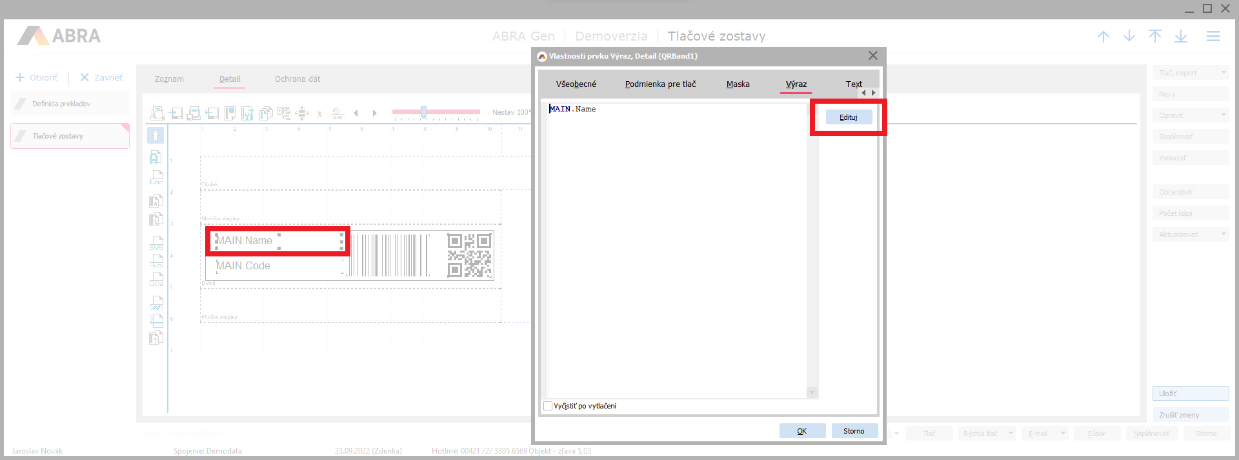Choose the E=mc² expression element tool
1239x460 pixels.
point(156,178)
